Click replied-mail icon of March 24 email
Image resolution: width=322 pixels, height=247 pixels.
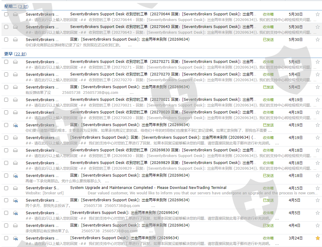15,238
